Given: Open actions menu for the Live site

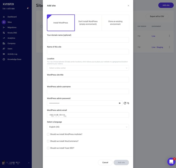Looking at the screenshot, I should (x=170, y=36).
